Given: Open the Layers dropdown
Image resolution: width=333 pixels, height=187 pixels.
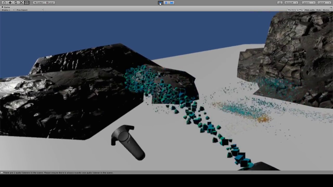Looking at the screenshot, I should tap(309, 3).
